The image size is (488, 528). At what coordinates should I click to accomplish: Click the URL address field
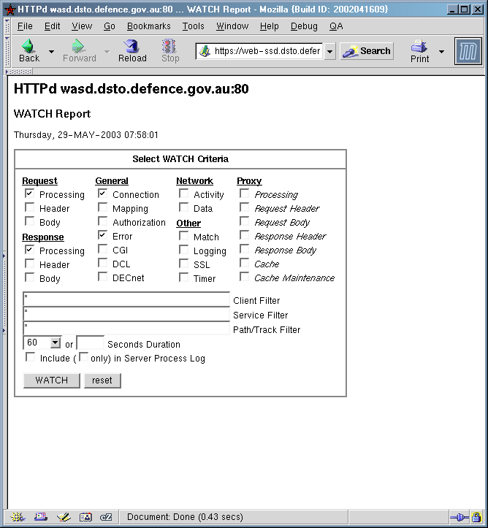267,51
